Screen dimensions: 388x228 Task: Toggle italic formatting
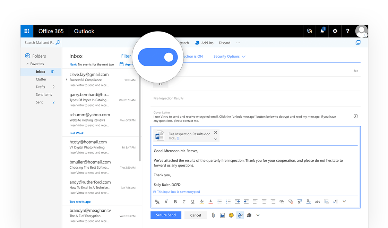pos(184,202)
